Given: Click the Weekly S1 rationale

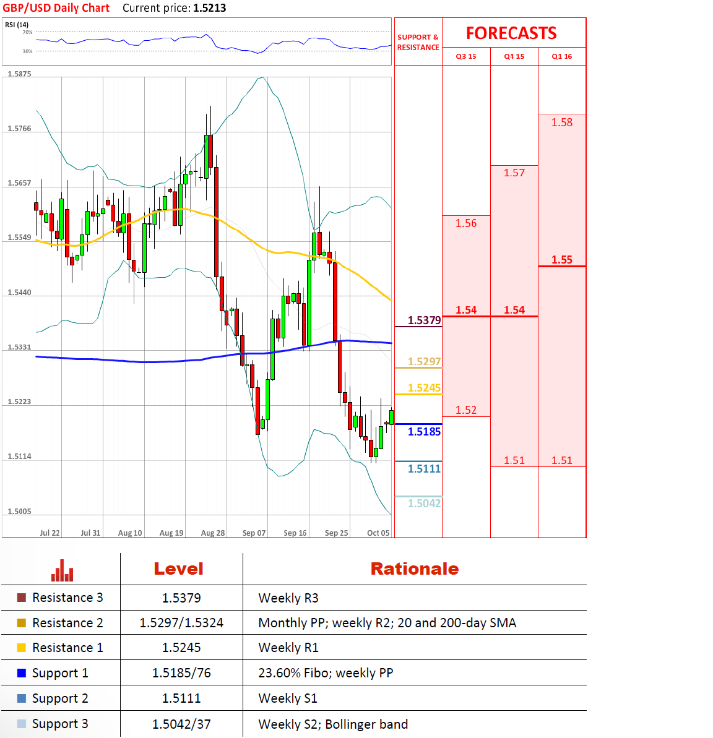Looking at the screenshot, I should [x=287, y=698].
